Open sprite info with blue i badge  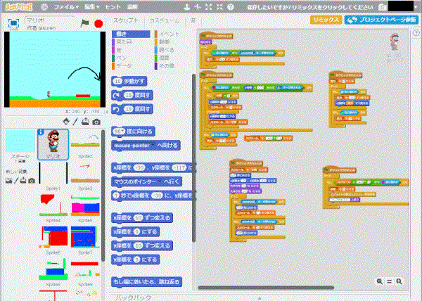[41, 132]
